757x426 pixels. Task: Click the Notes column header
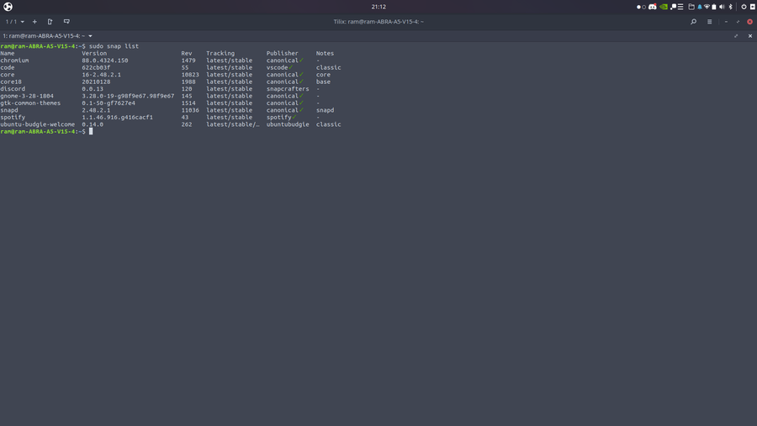pyautogui.click(x=325, y=54)
